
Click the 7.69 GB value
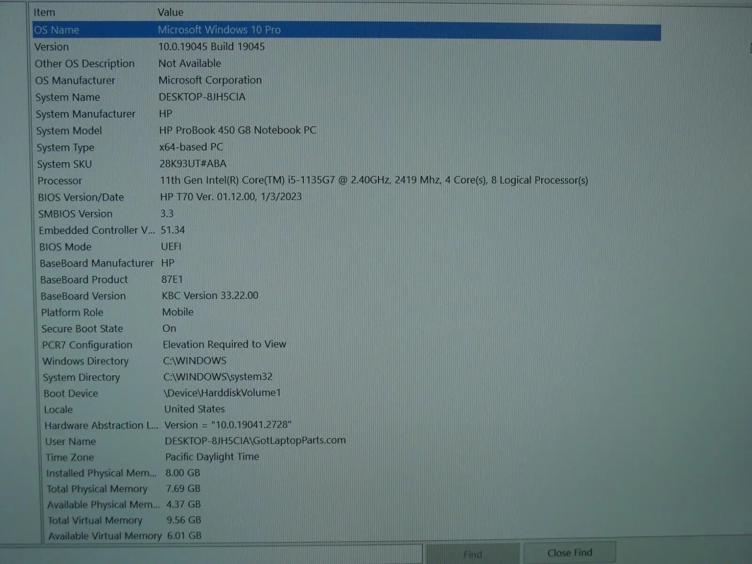click(183, 489)
